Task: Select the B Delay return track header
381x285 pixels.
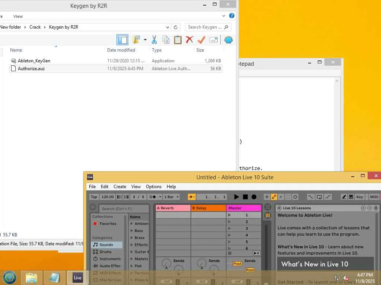Action: [208, 208]
